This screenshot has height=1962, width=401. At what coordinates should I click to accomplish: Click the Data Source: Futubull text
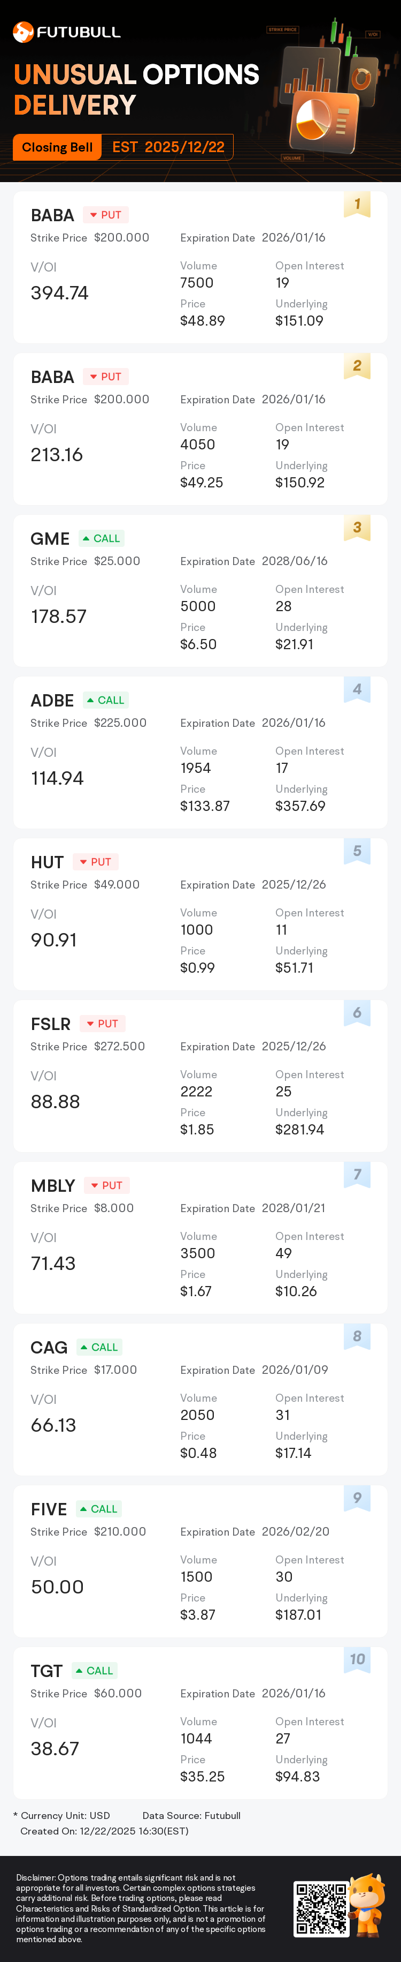tap(191, 1816)
